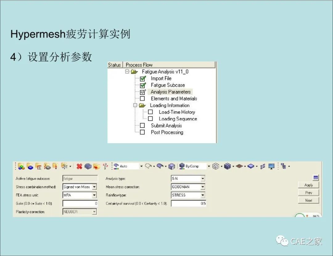Click the Active fatigue subcase field
The height and width of the screenshot is (256, 333).
[80, 178]
